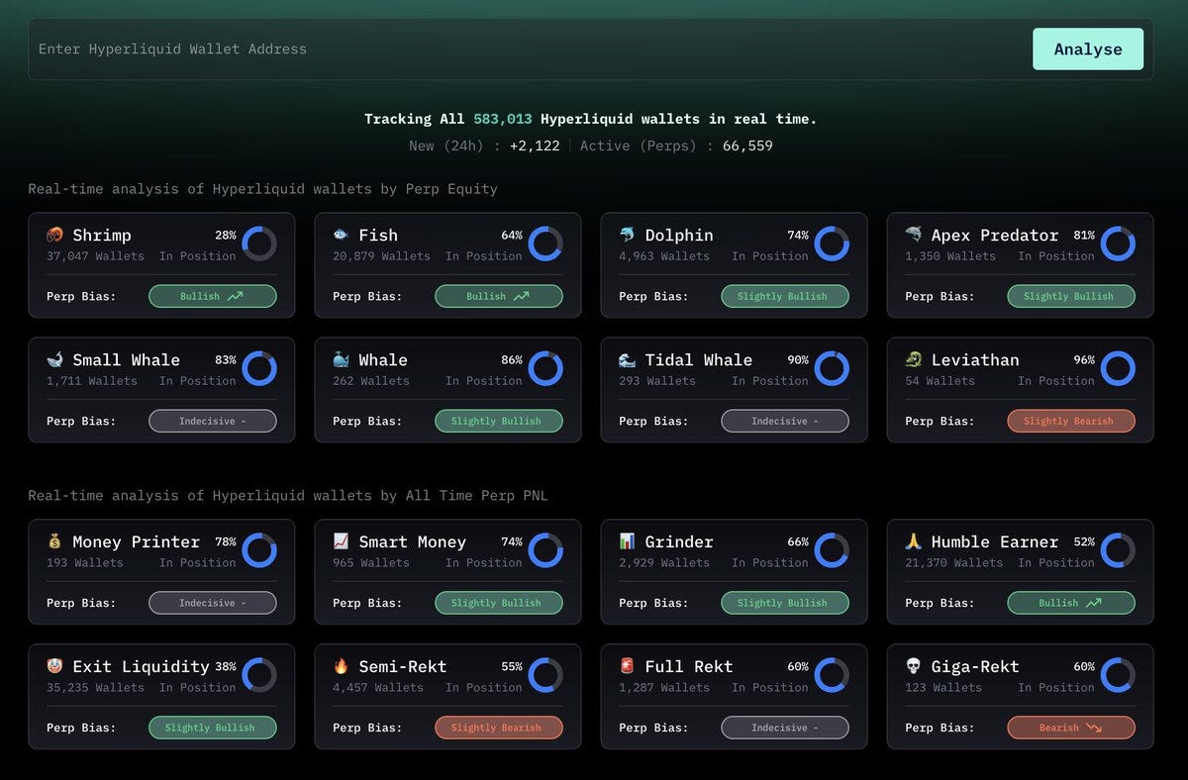Click the Smart Money Slightly Bullish badge
1188x780 pixels.
point(499,603)
